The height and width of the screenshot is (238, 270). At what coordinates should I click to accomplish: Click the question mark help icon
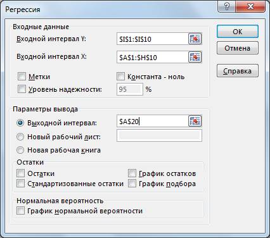pos(227,6)
